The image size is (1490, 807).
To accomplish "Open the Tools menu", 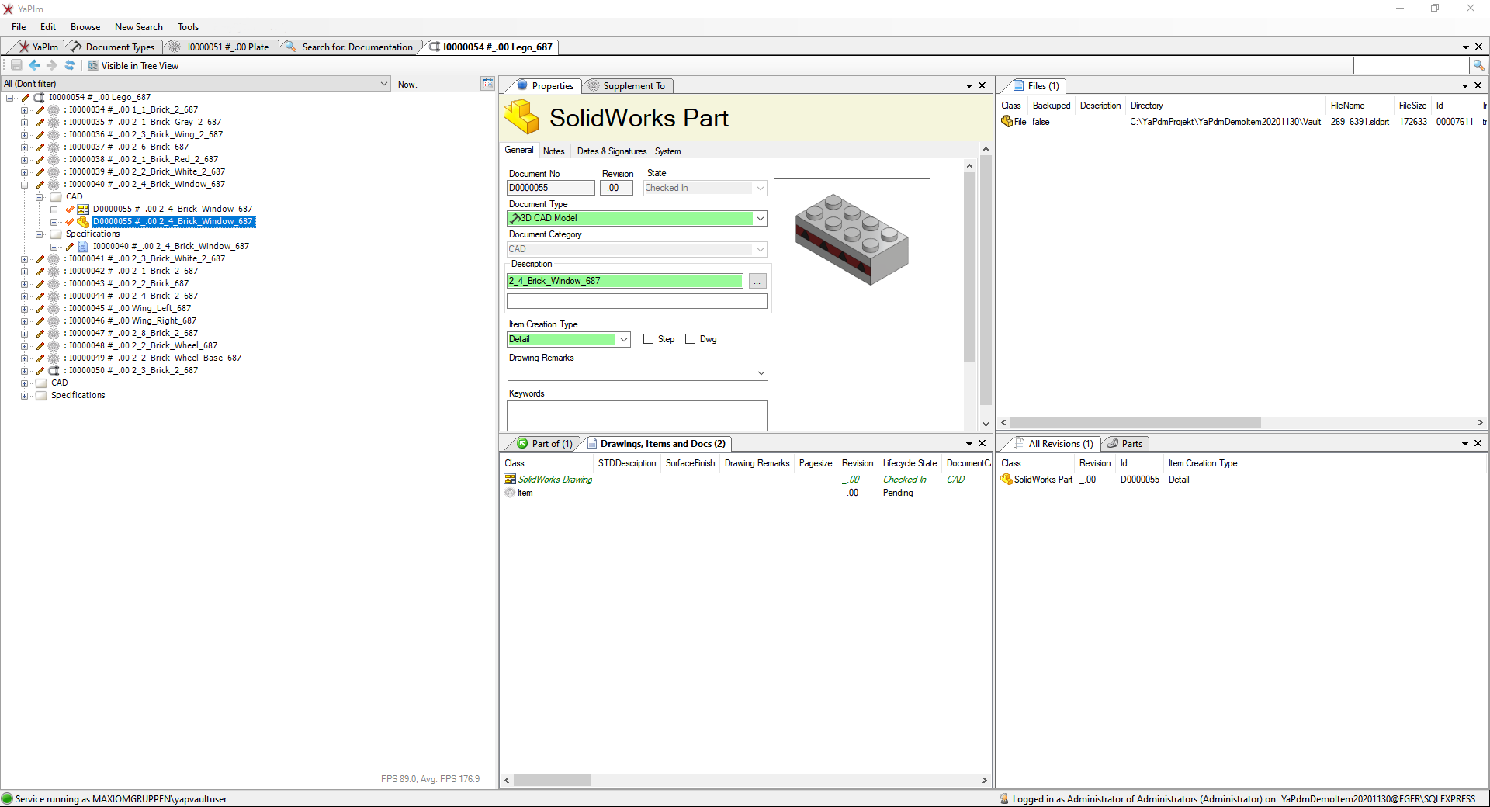I will [x=188, y=27].
